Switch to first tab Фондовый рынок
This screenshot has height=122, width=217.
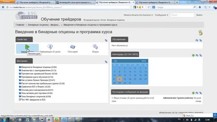(x=35, y=2)
